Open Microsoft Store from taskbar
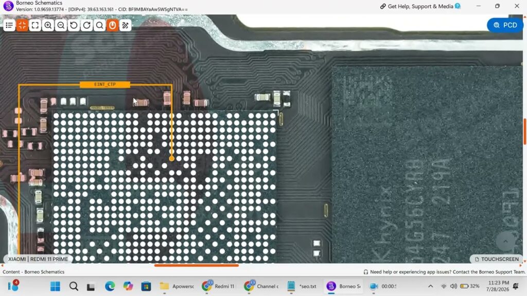This screenshot has width=527, height=296. (x=146, y=286)
